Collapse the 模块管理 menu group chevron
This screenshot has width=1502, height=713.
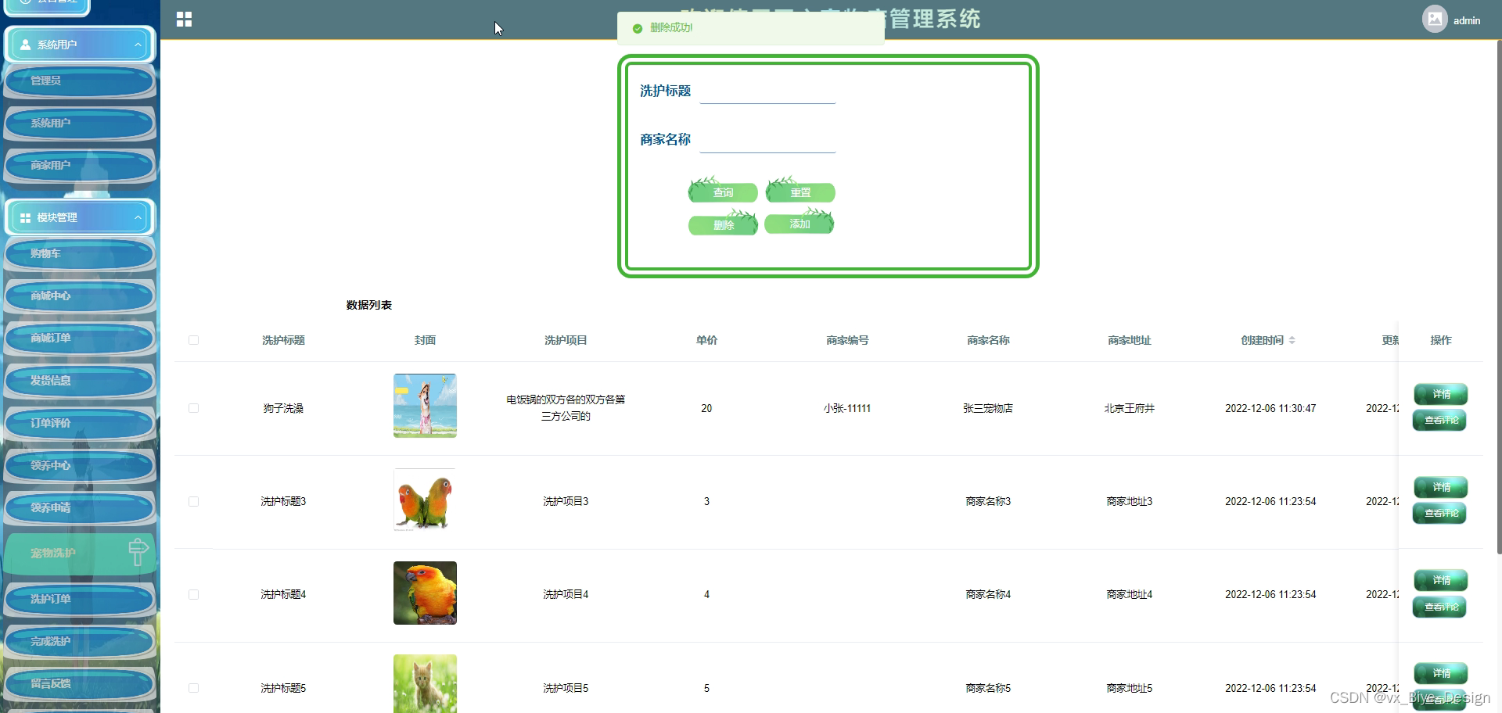tap(138, 217)
